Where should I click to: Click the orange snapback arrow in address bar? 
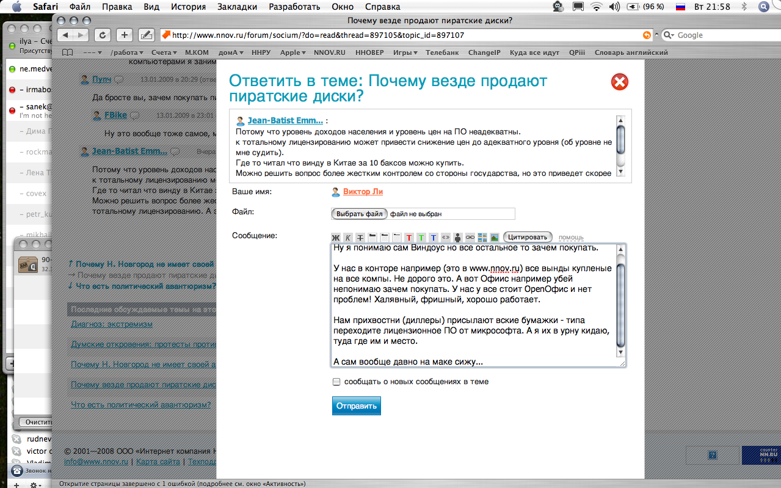point(647,35)
